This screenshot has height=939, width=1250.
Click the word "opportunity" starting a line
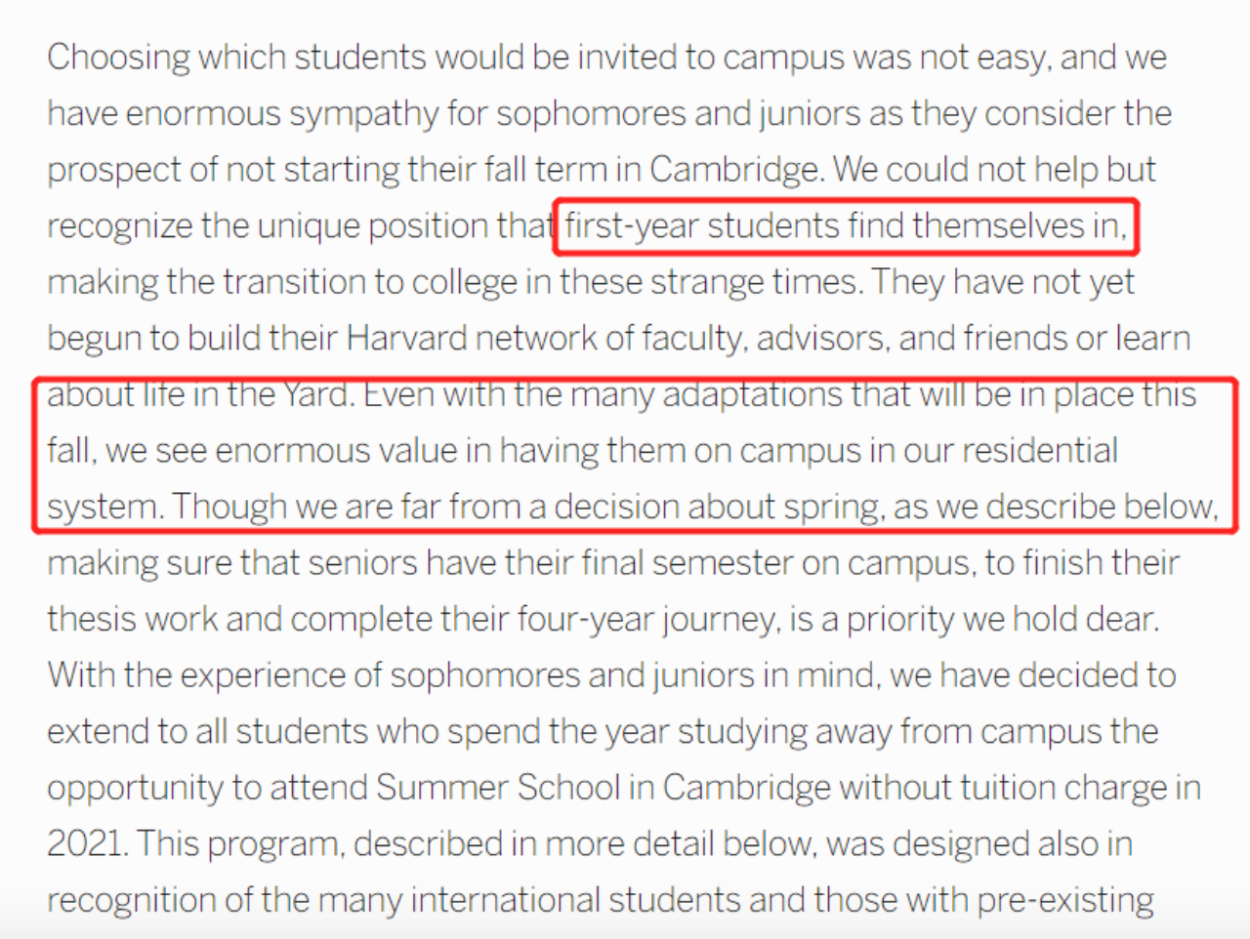[136, 788]
